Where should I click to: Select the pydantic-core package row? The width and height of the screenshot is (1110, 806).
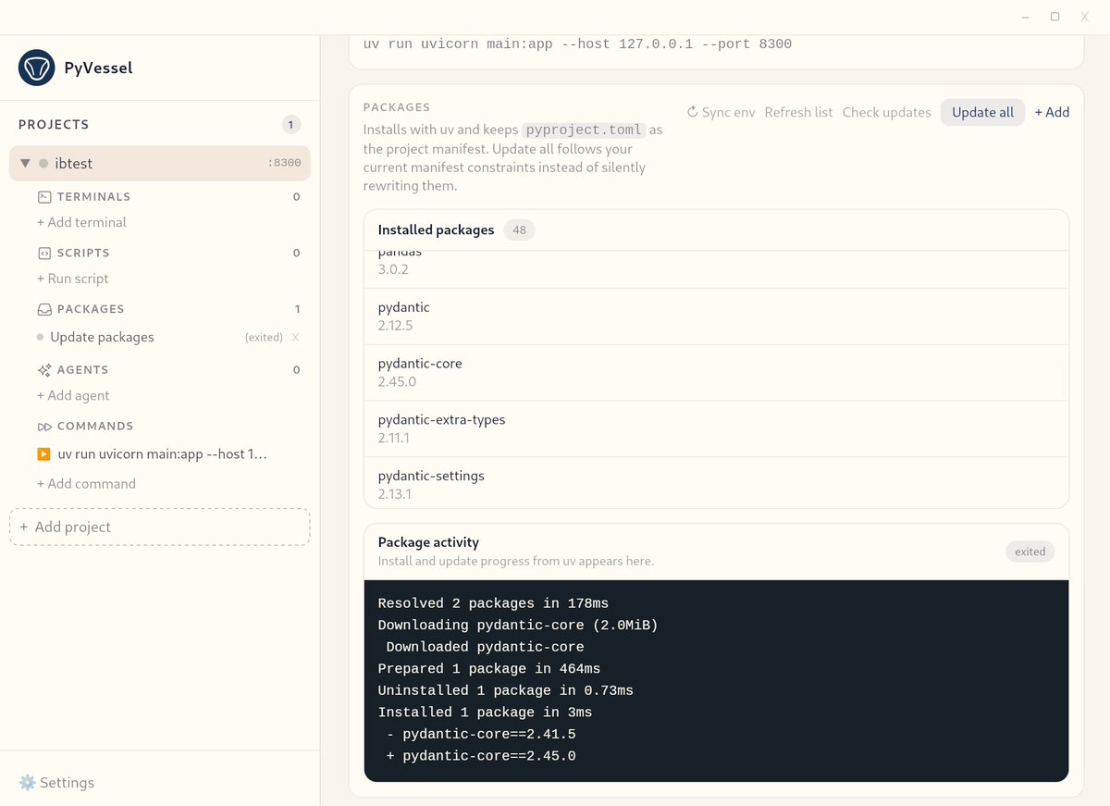[716, 373]
